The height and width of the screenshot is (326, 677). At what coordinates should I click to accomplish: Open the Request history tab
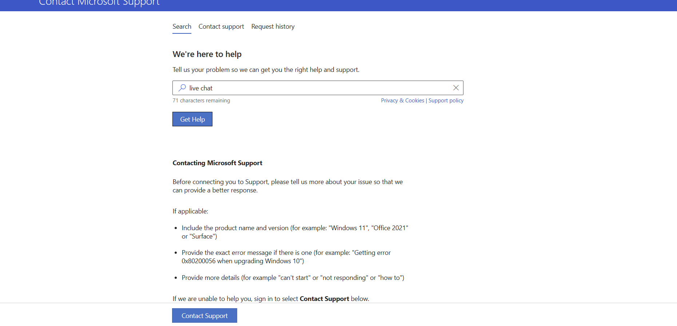coord(273,27)
